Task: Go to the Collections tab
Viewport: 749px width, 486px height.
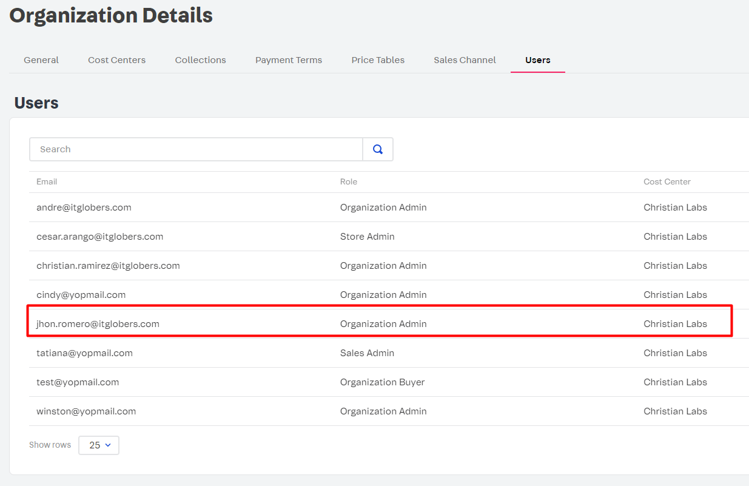Action: [201, 60]
